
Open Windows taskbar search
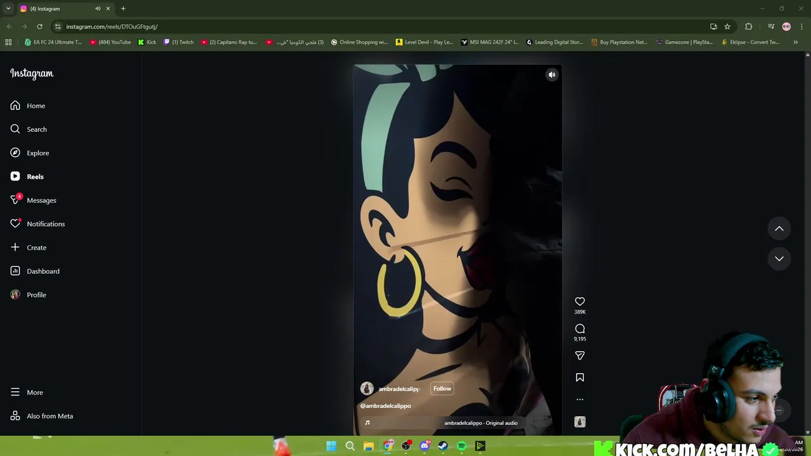pyautogui.click(x=350, y=446)
